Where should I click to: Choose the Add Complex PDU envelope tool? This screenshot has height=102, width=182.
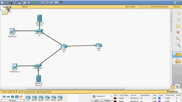[x=178, y=61]
